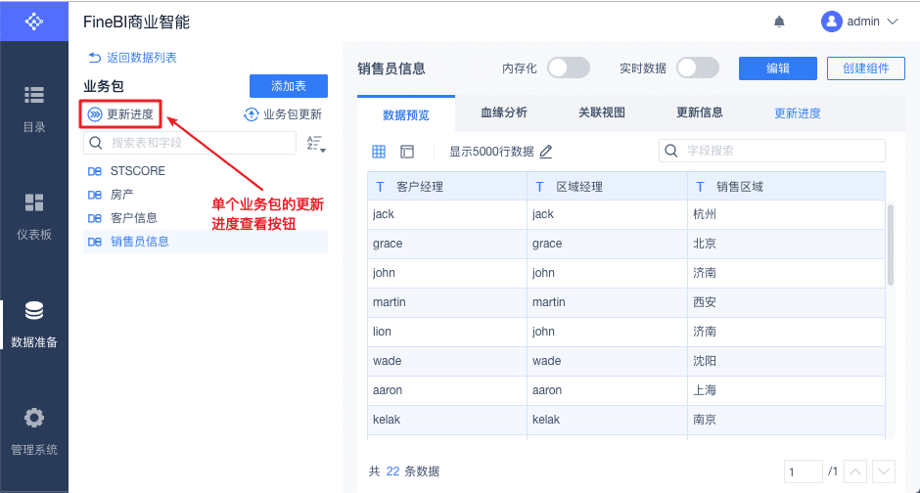The width and height of the screenshot is (920, 493).
Task: Click the 业务包更新 refresh icon
Action: [x=252, y=114]
